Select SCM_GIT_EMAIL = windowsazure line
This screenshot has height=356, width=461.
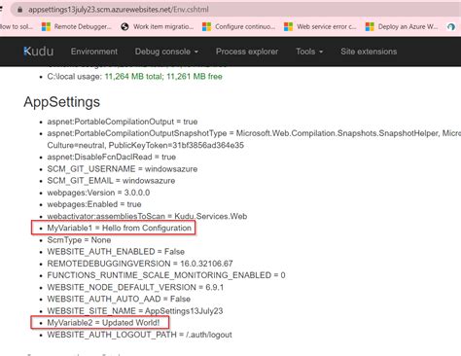[111, 181]
